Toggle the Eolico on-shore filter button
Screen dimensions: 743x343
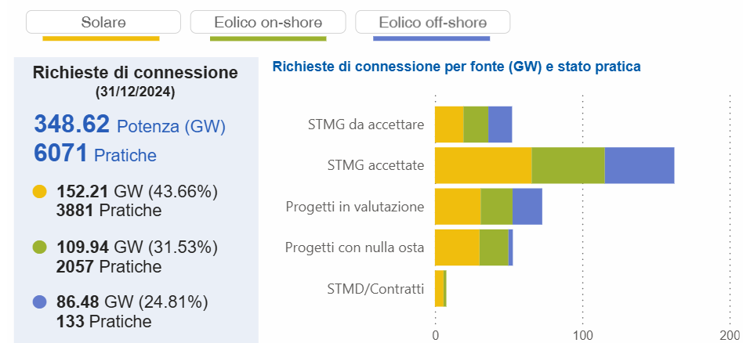tap(268, 22)
